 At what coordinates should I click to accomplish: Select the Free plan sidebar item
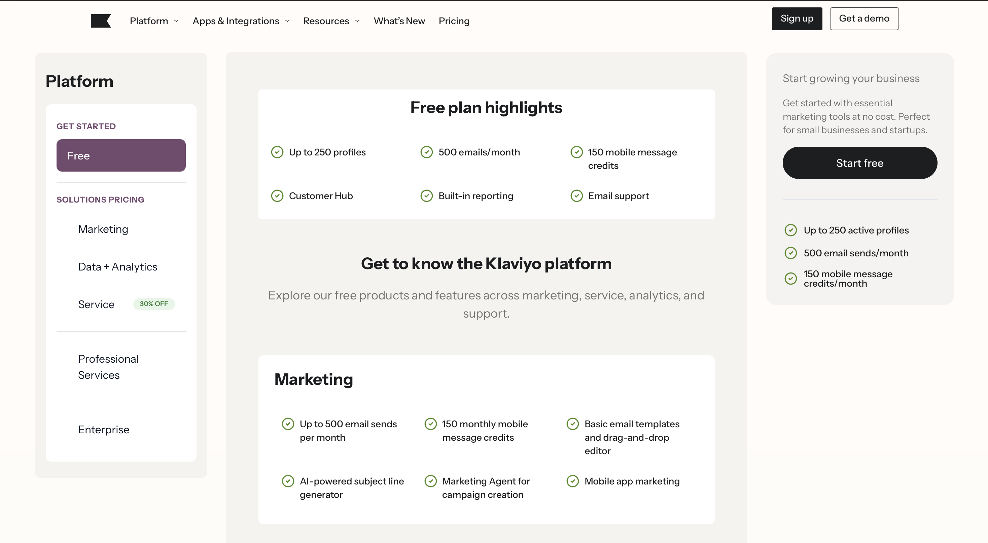[x=121, y=155]
